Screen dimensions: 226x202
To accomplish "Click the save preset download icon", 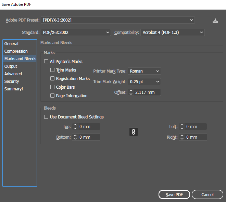I will [x=215, y=21].
